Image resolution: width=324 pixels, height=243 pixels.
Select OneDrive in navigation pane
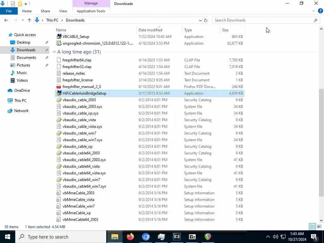pyautogui.click(x=22, y=90)
